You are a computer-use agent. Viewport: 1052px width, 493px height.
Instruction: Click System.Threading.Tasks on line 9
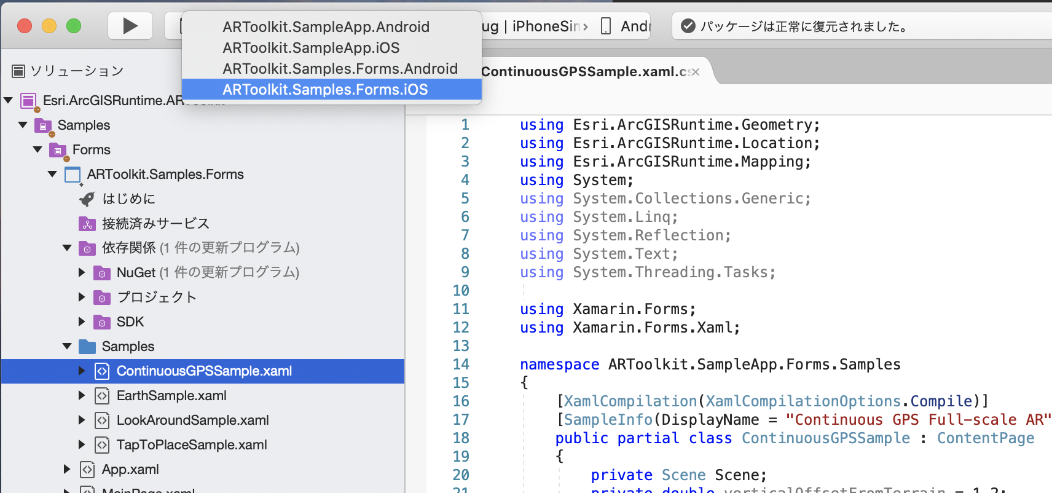click(670, 272)
